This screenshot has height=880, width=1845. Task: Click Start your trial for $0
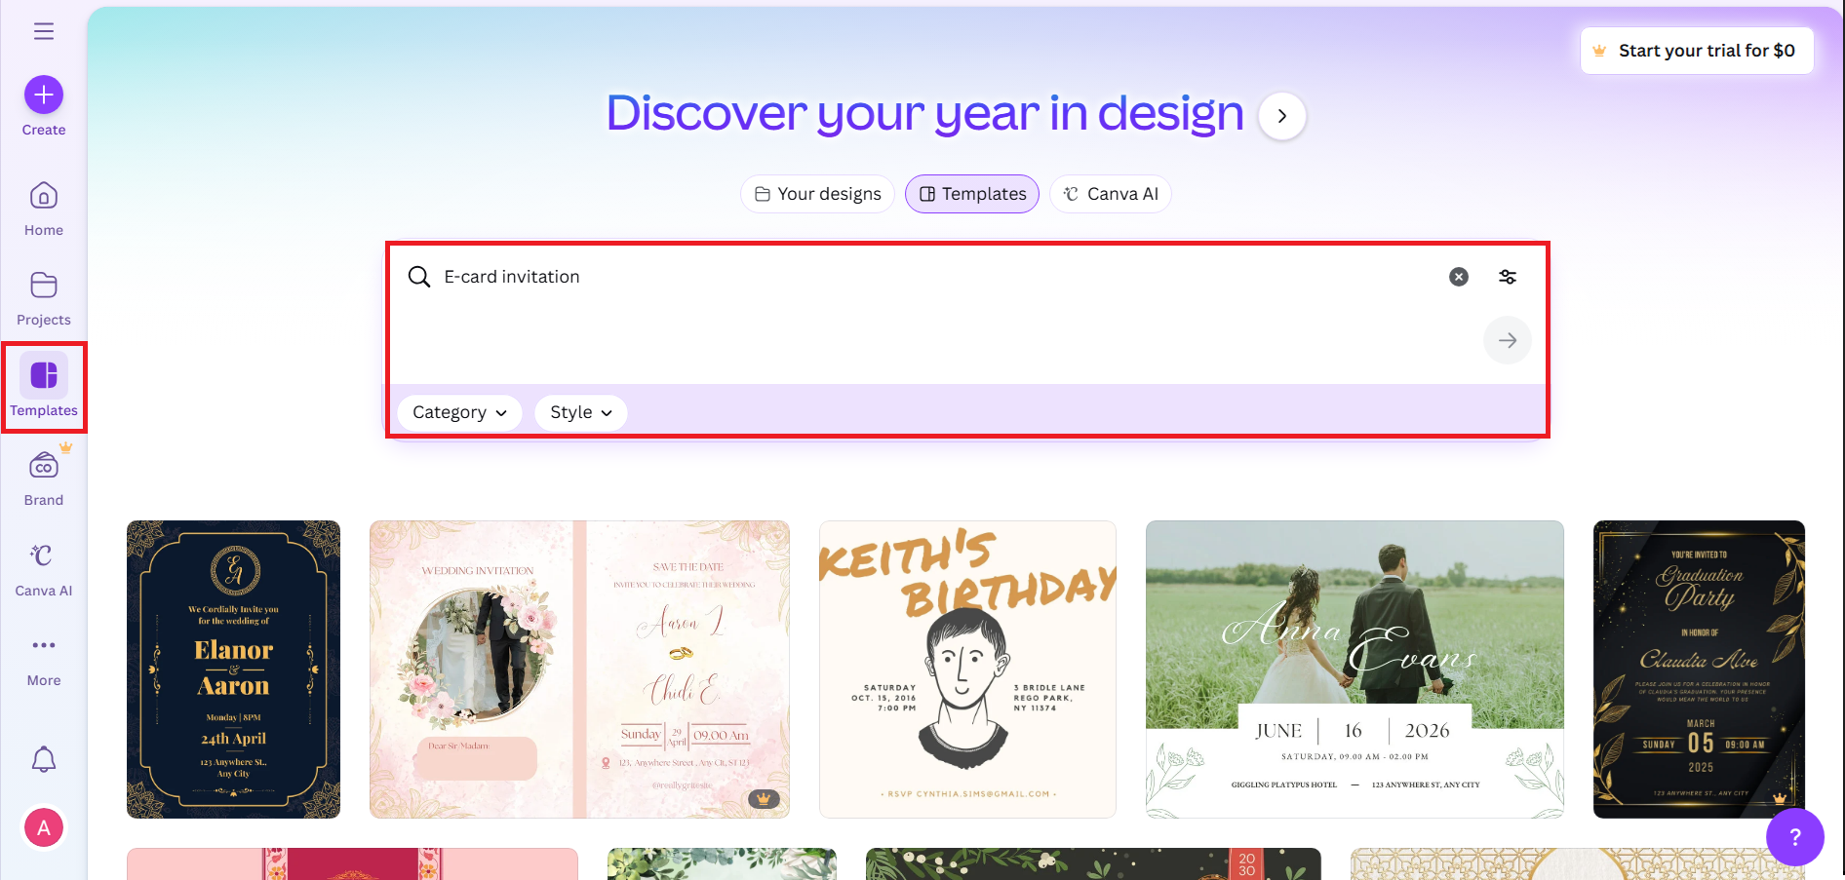[1697, 51]
